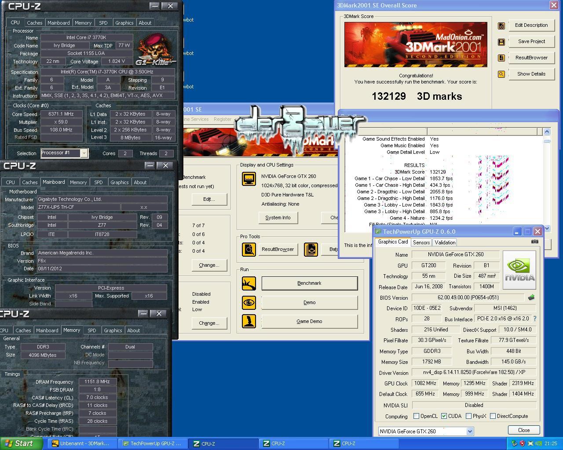Click the Batch Run icon under Pro Tools
563x450 pixels.
pyautogui.click(x=311, y=249)
